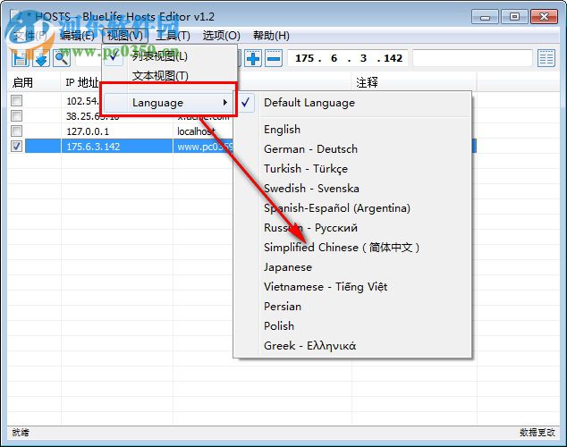Choose Russian - Русский language
The image size is (567, 447).
pos(352,228)
